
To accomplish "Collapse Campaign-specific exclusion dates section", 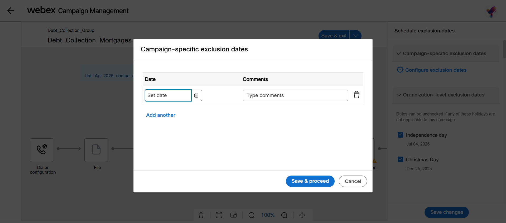I will click(x=399, y=54).
